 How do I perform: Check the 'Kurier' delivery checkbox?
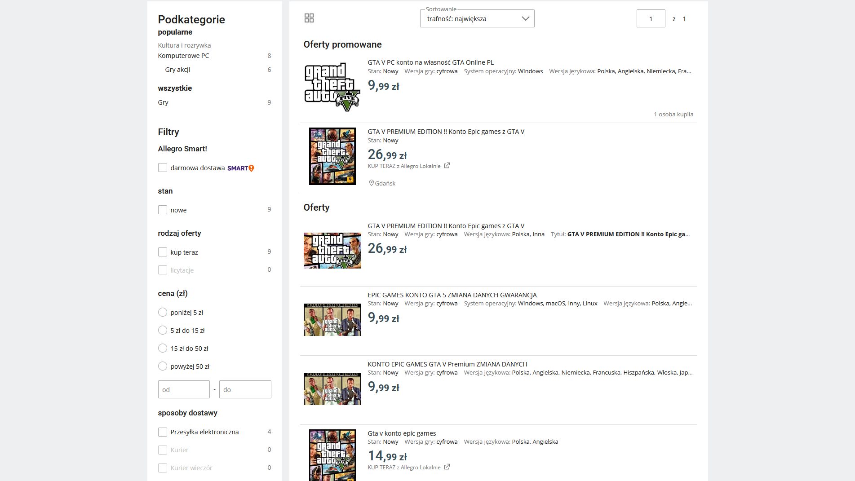[x=163, y=450]
